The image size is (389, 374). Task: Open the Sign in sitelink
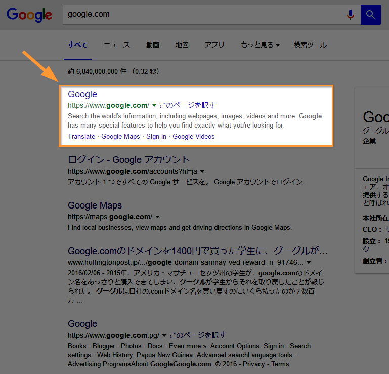[156, 136]
